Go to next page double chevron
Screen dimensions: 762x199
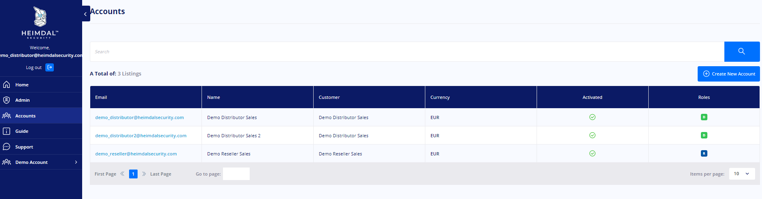click(144, 174)
